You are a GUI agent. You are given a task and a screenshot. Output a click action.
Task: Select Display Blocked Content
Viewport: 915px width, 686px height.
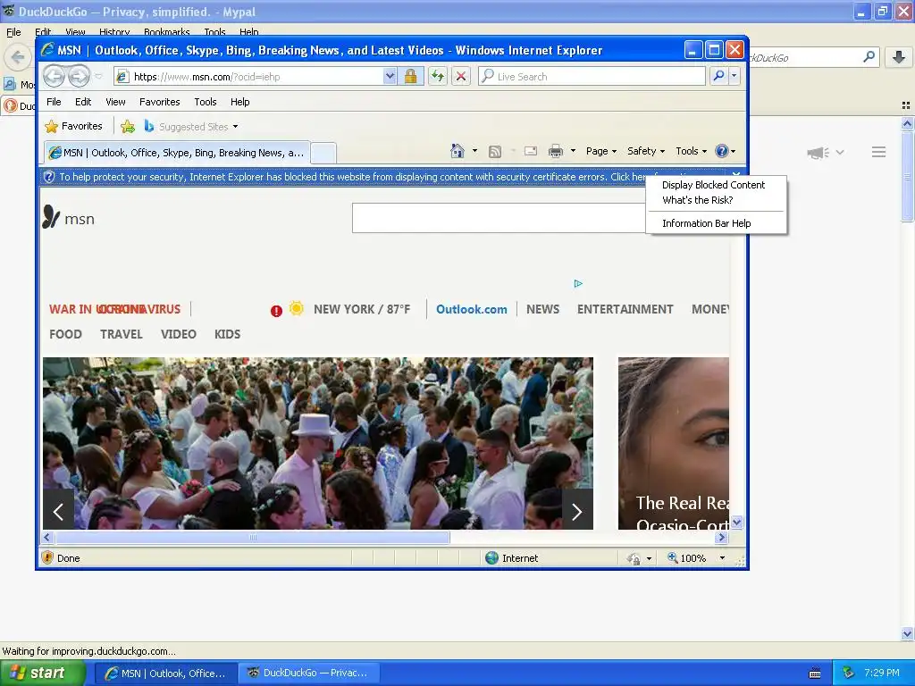pos(713,185)
